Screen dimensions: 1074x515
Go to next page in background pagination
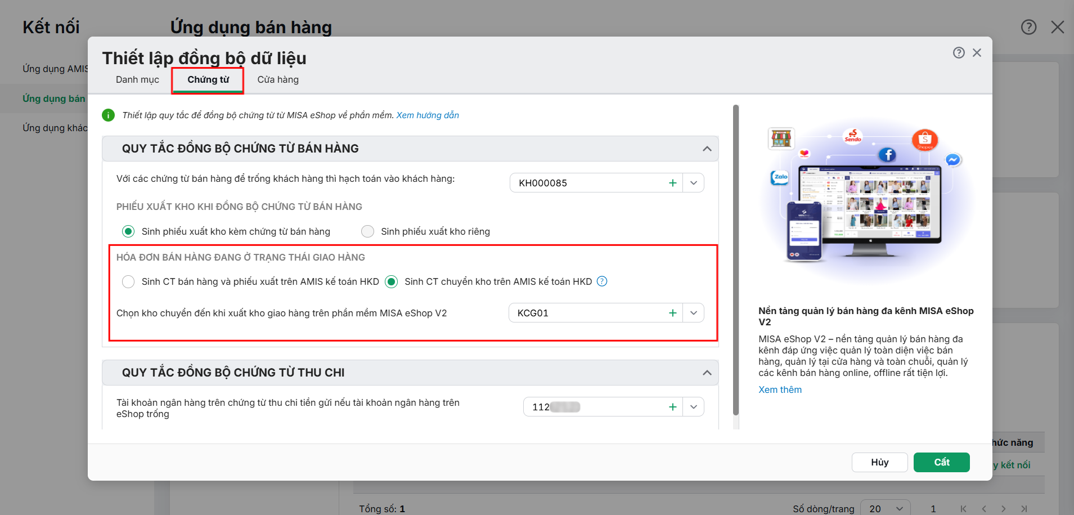tap(1004, 509)
